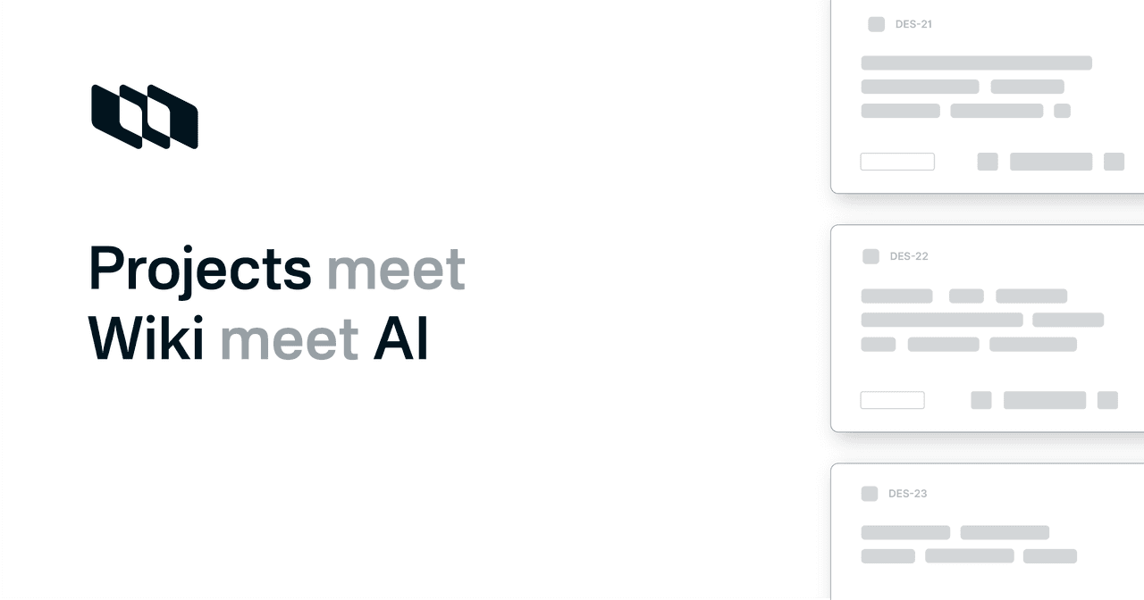
Task: Click the outlined button in DES-22 card
Action: tap(892, 400)
